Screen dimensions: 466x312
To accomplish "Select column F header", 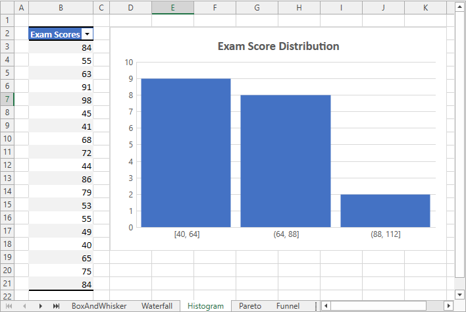I will 215,7.
